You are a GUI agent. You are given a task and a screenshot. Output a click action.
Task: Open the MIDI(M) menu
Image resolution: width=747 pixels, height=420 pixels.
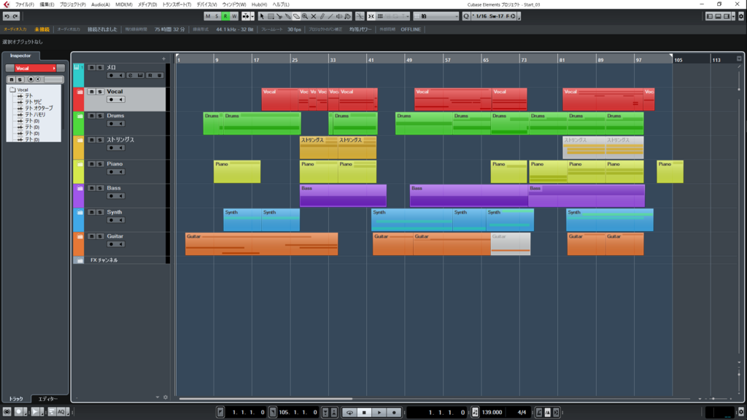click(x=124, y=4)
